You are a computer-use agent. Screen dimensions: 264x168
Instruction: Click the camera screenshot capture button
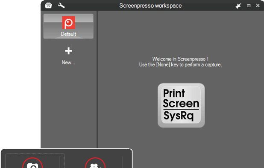click(32, 162)
